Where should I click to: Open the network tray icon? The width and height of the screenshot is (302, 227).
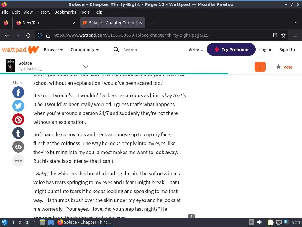pos(278,222)
